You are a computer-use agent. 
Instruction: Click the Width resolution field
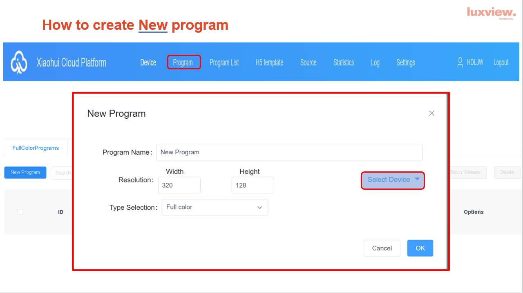point(179,185)
